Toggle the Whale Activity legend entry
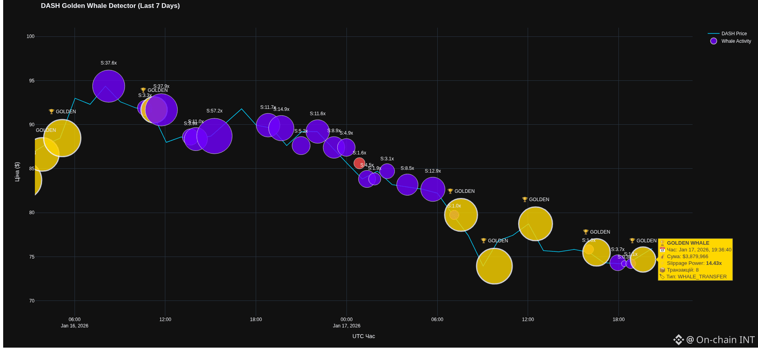 click(730, 41)
